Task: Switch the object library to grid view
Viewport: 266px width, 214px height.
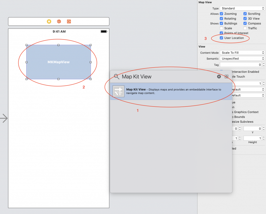Action: (x=227, y=76)
